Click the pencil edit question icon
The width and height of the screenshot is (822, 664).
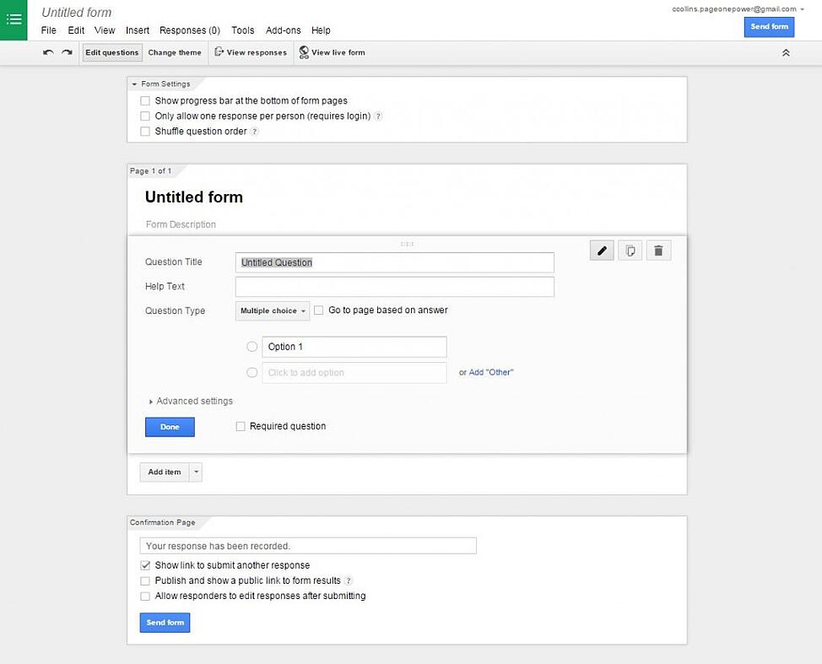tap(601, 250)
